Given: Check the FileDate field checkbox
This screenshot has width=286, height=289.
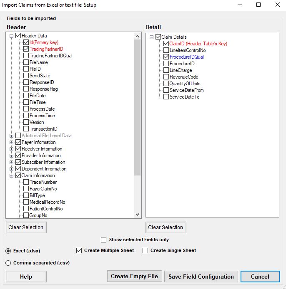Looking at the screenshot, I should [x=26, y=95].
